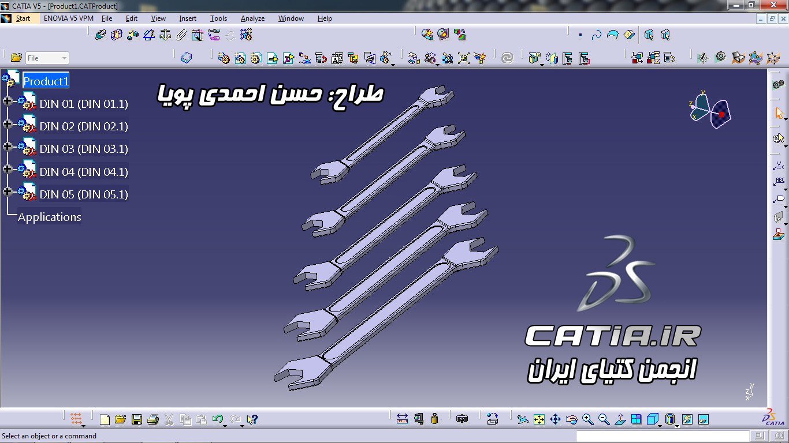
Task: Click the Catalog Browser book icon
Action: 186,58
